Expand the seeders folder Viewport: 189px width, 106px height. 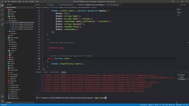(13, 31)
